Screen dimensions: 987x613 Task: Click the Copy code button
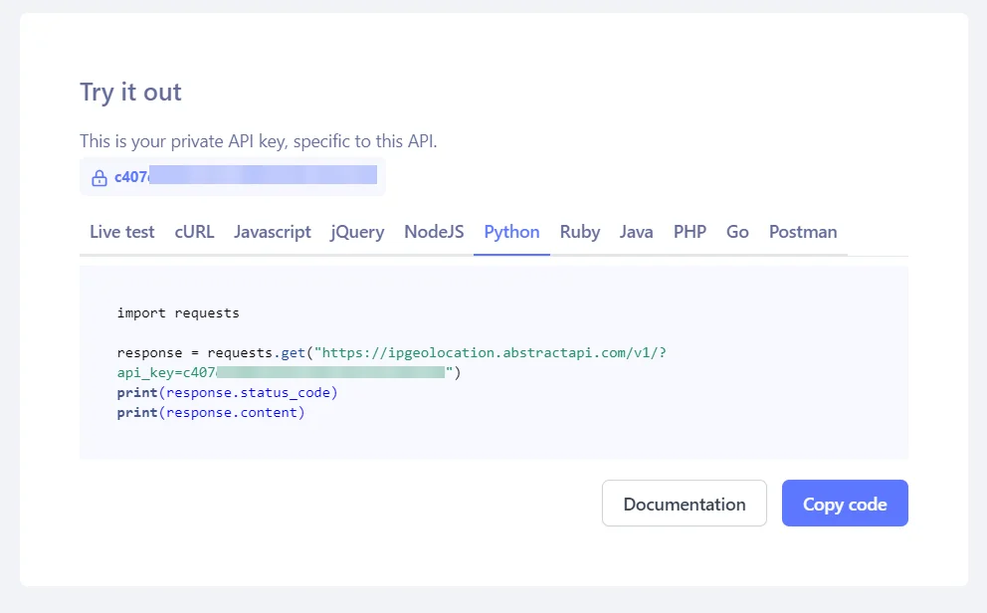coord(845,504)
